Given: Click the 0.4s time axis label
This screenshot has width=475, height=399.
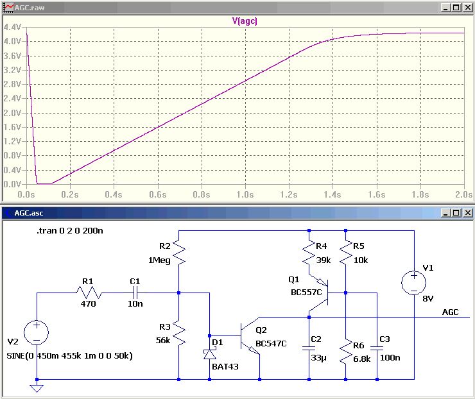Looking at the screenshot, I should [114, 194].
